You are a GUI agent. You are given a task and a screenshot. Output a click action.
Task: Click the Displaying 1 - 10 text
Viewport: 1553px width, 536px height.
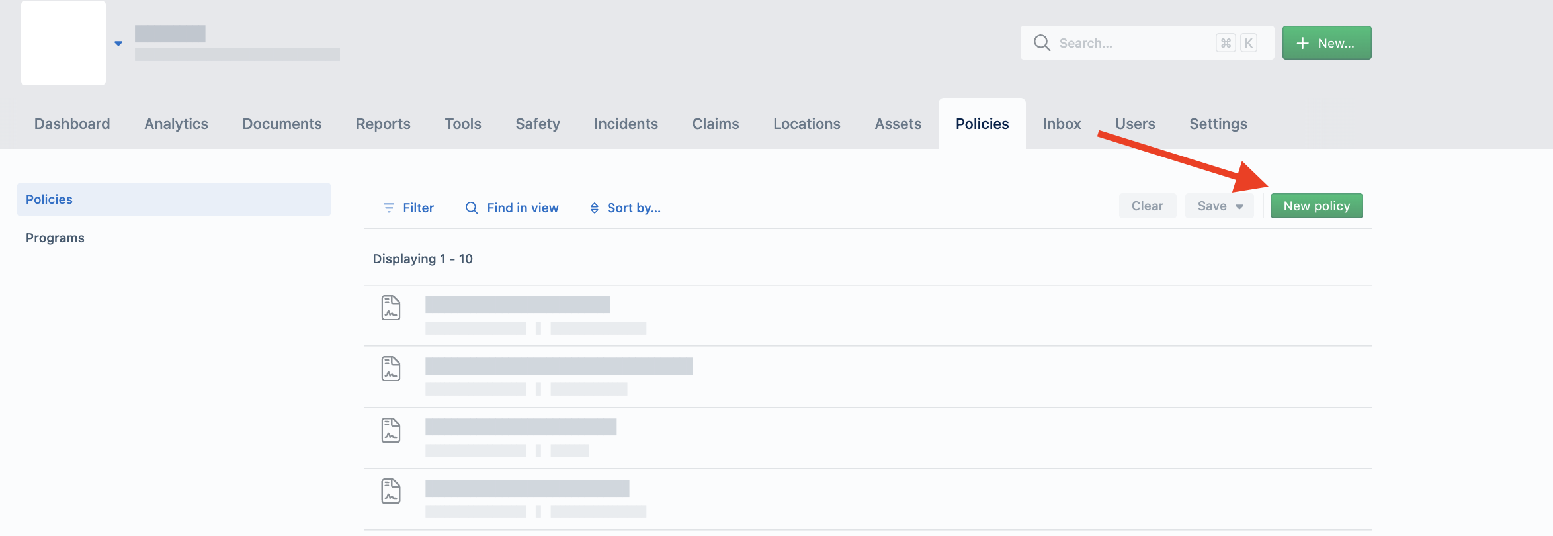(x=423, y=259)
